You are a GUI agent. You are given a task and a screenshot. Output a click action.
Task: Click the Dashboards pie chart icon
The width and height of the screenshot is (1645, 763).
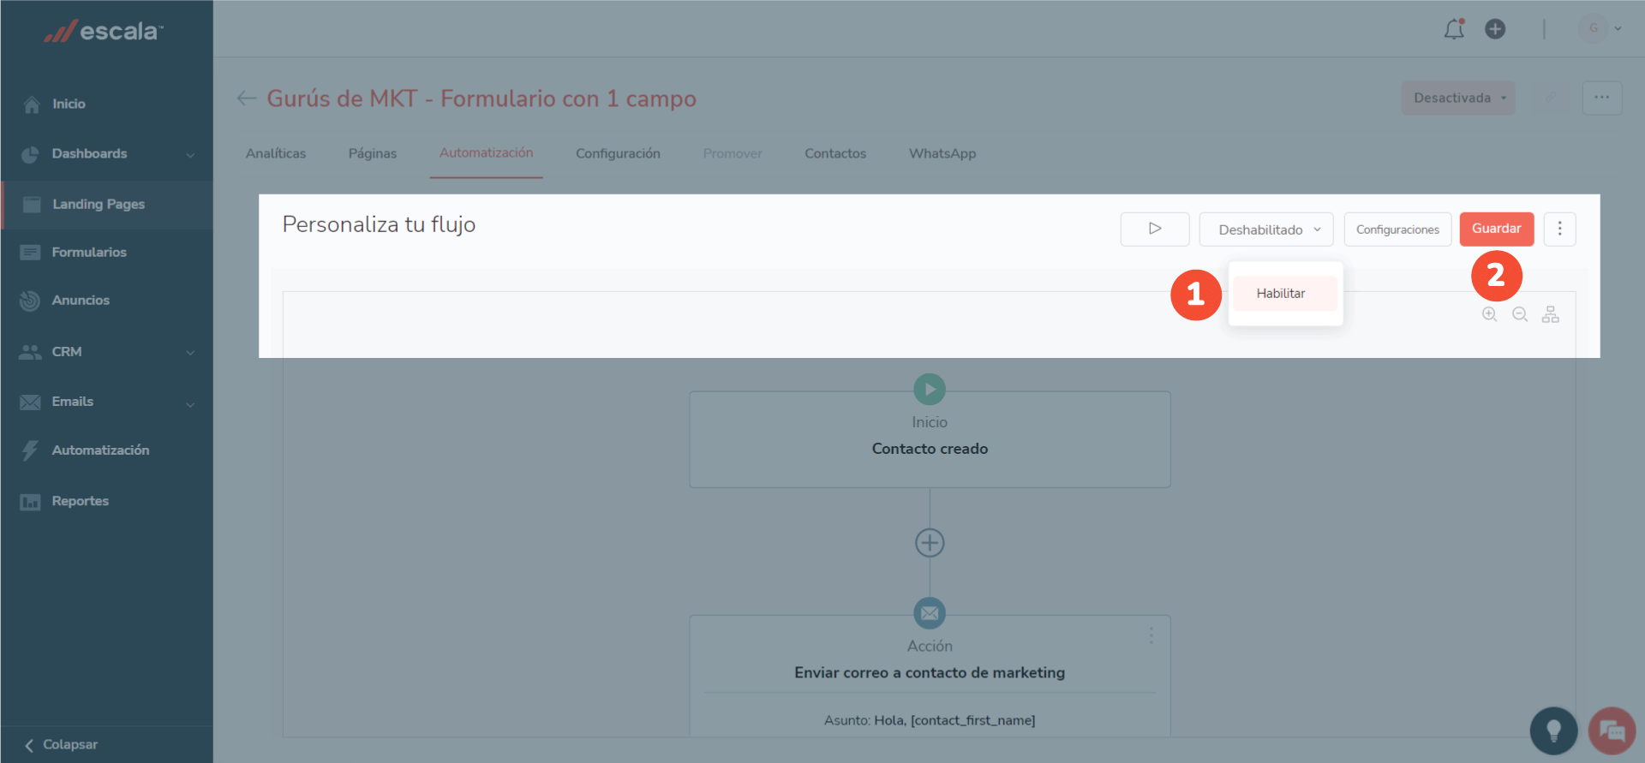point(30,154)
